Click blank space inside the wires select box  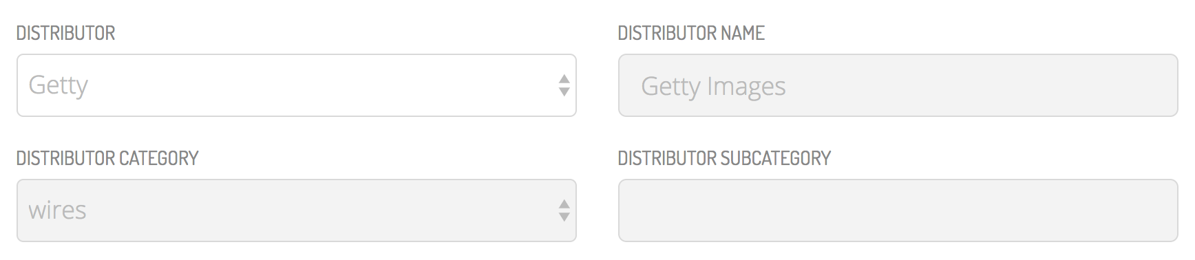324,210
